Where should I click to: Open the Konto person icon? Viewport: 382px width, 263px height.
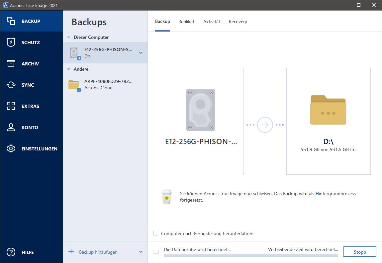click(x=11, y=128)
